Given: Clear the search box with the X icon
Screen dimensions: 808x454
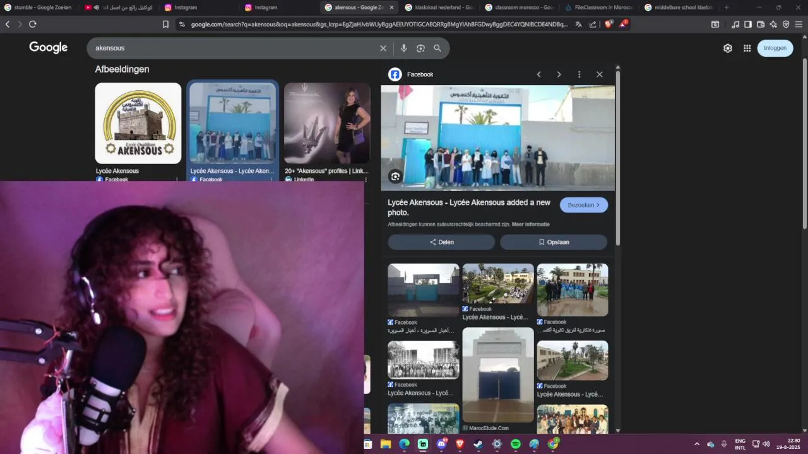Looking at the screenshot, I should pos(383,48).
